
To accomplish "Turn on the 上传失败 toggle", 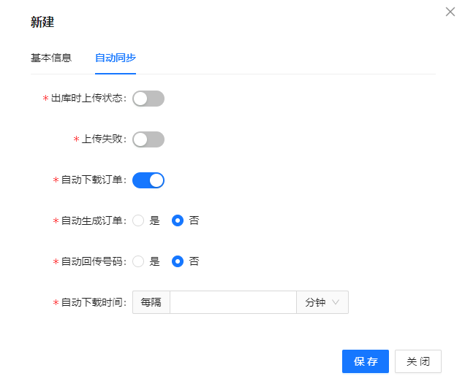I will (x=148, y=139).
